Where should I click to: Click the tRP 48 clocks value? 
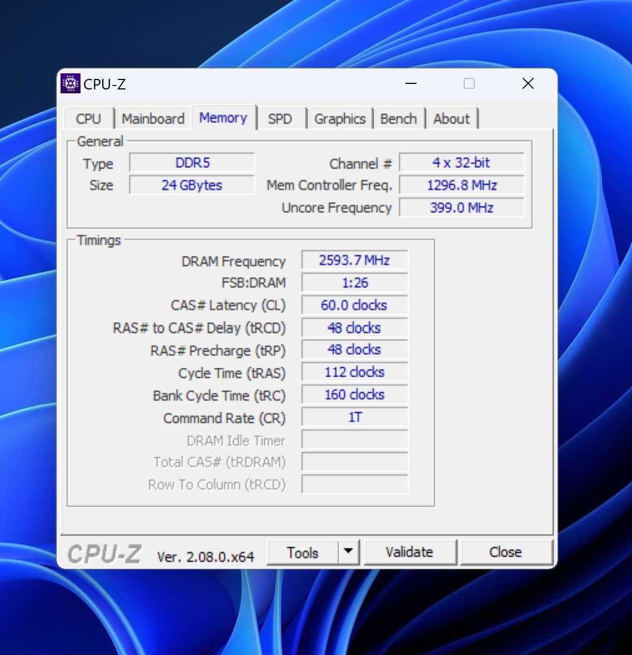coord(355,349)
